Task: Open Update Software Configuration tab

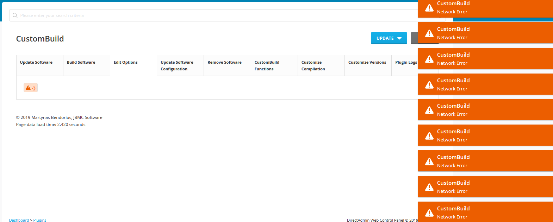Action: [180, 65]
